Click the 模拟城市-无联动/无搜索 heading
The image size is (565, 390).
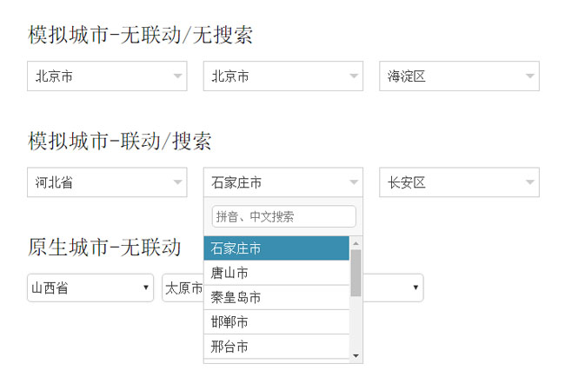(x=140, y=35)
